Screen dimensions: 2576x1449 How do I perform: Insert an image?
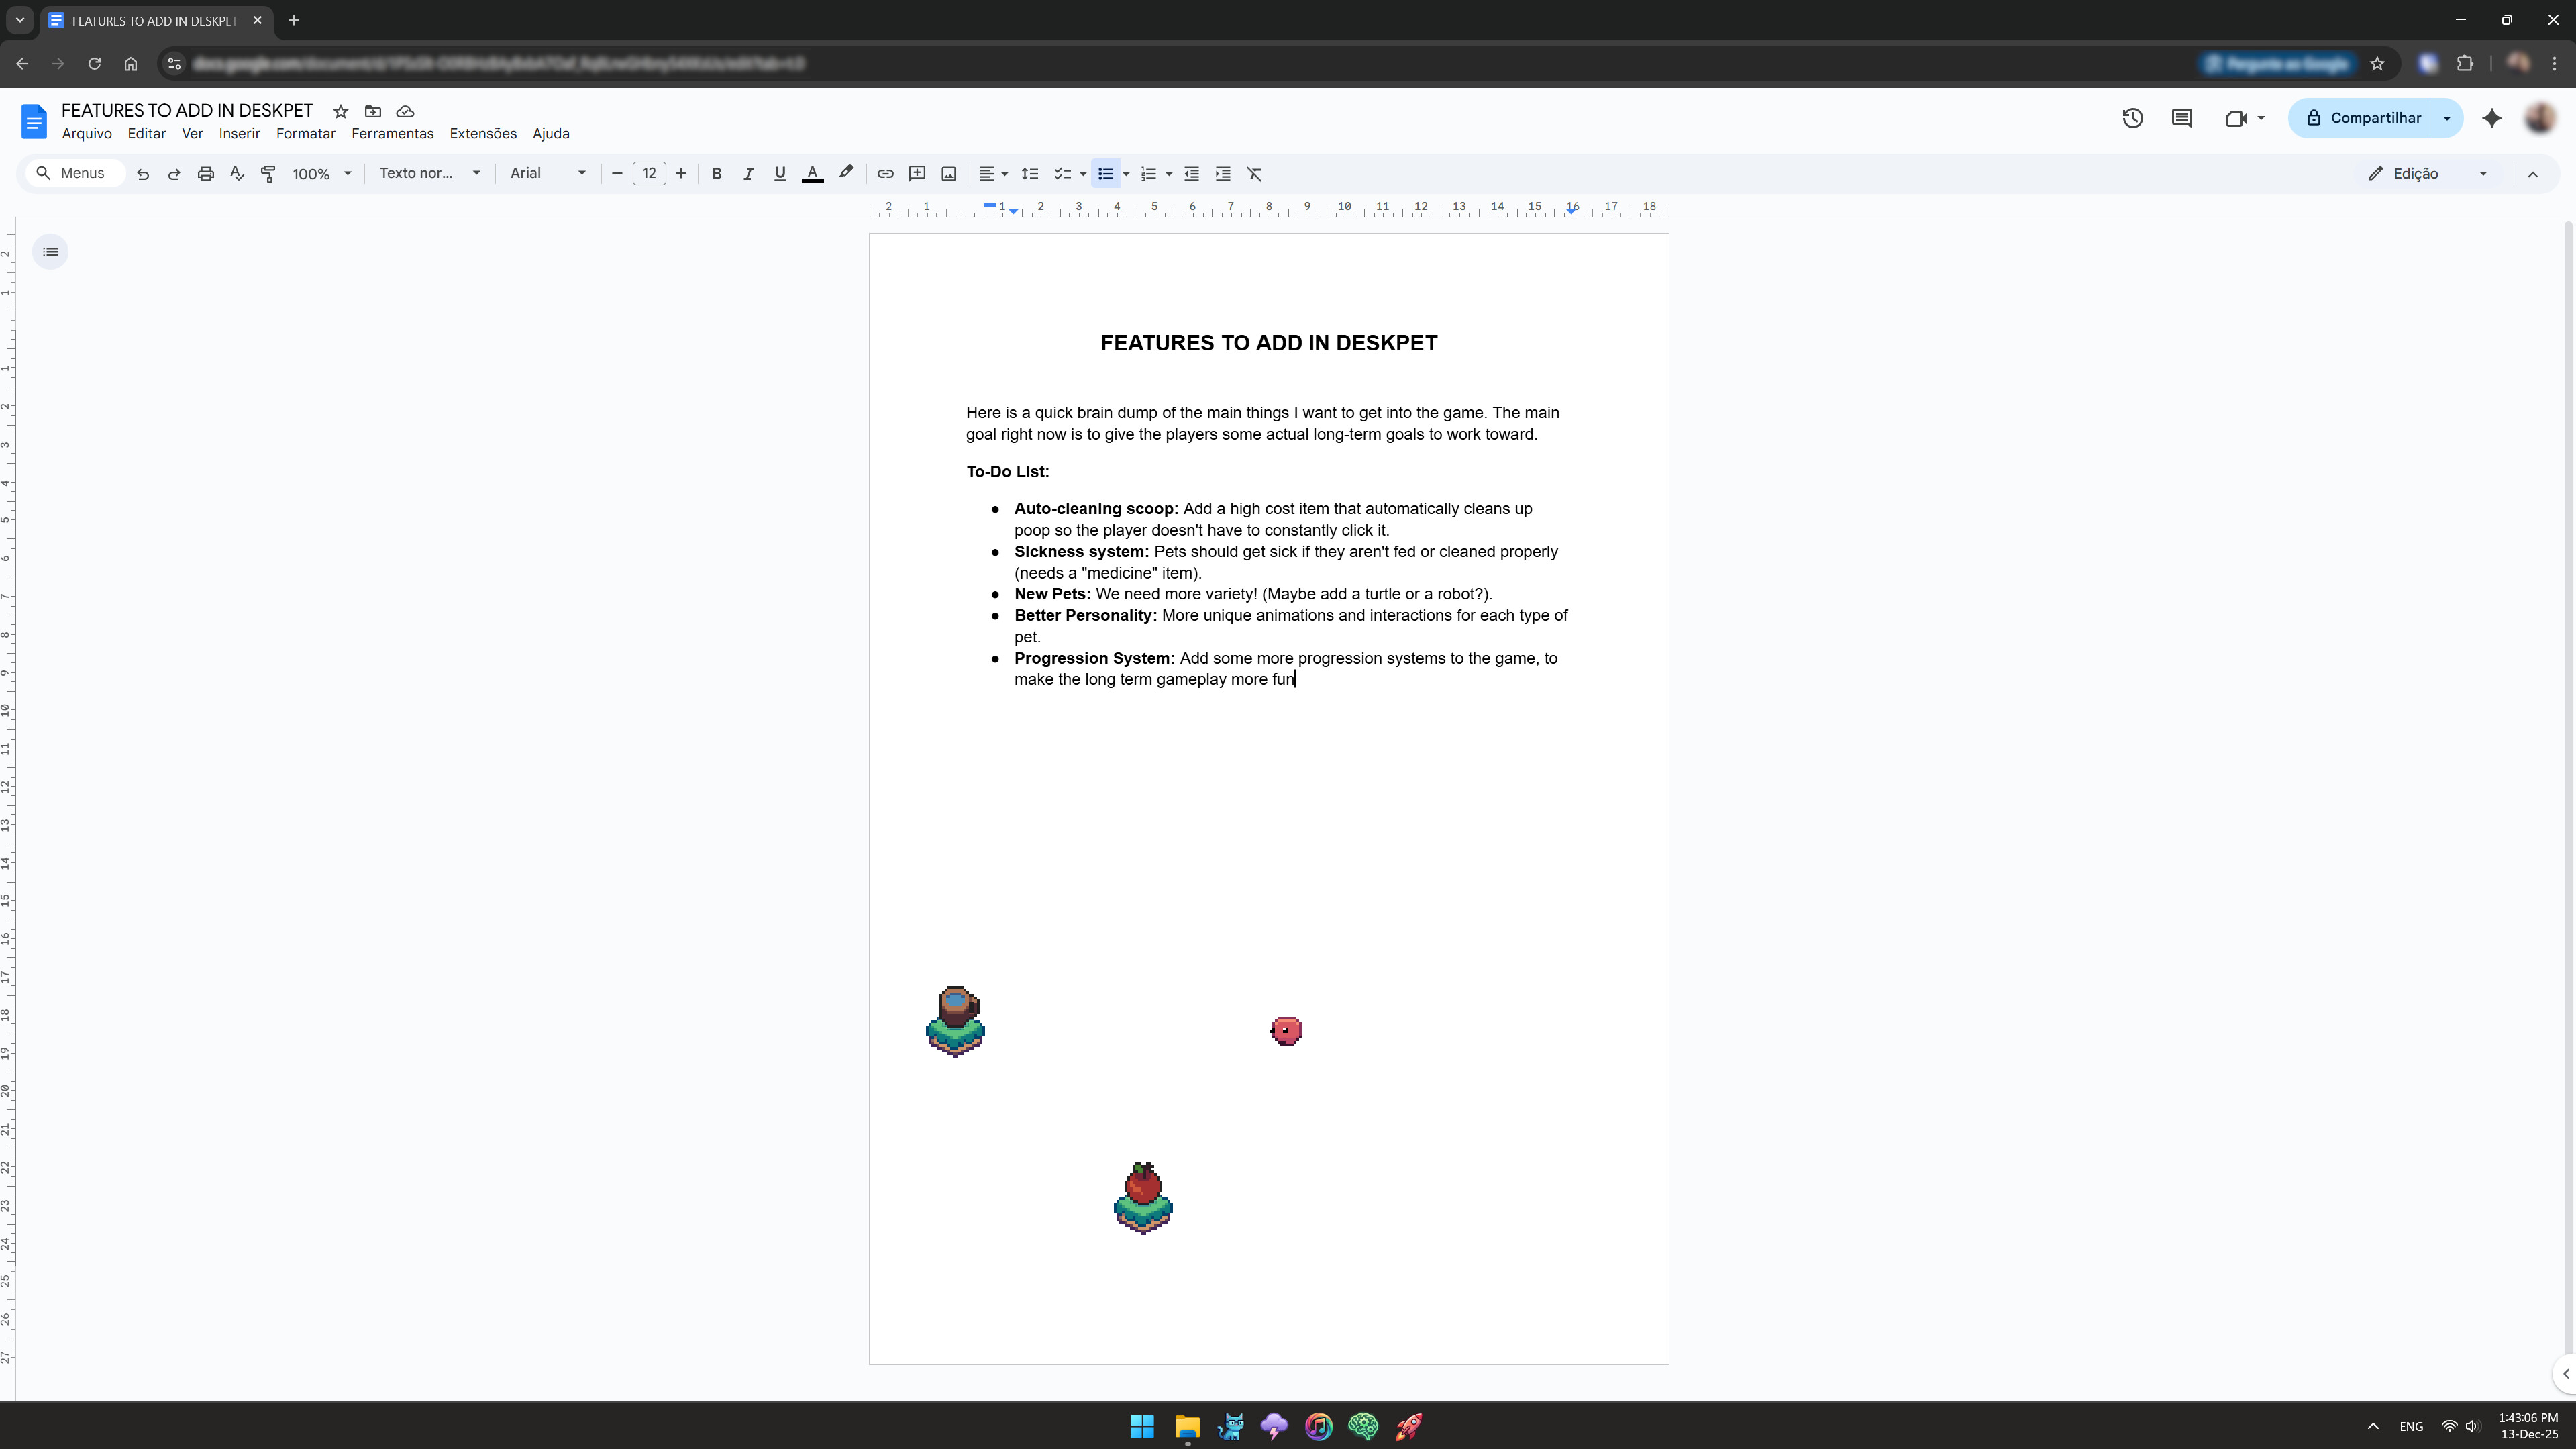[x=948, y=173]
